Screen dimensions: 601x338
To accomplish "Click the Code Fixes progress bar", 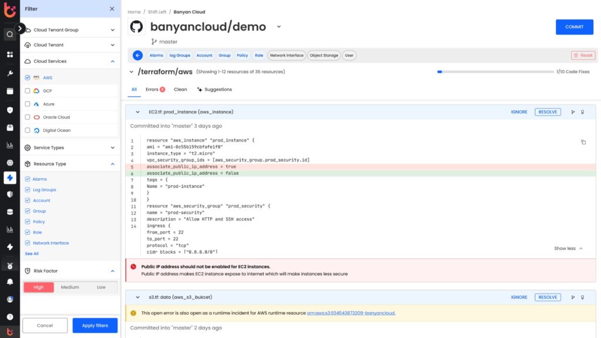I will [x=495, y=72].
